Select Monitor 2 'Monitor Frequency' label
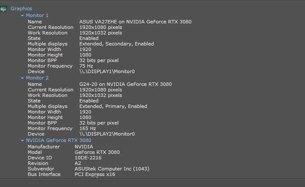This screenshot has width=305, height=187. 50,128
